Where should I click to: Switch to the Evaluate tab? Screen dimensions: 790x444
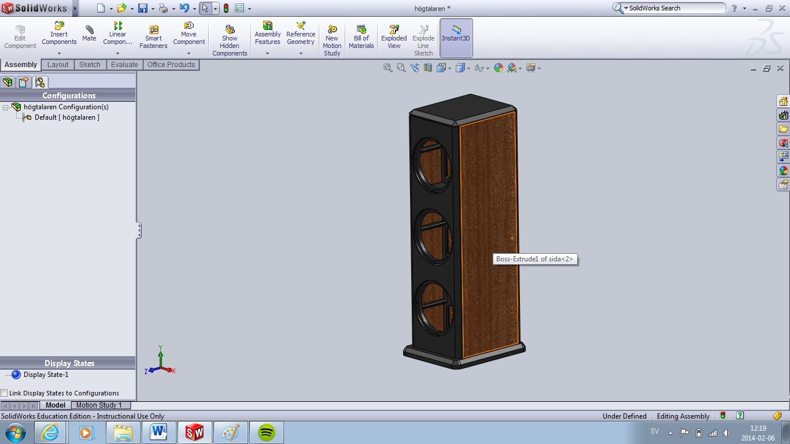(124, 65)
